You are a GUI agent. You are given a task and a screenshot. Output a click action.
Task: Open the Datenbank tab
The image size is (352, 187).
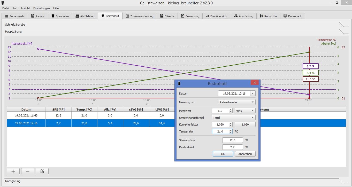click(x=293, y=16)
